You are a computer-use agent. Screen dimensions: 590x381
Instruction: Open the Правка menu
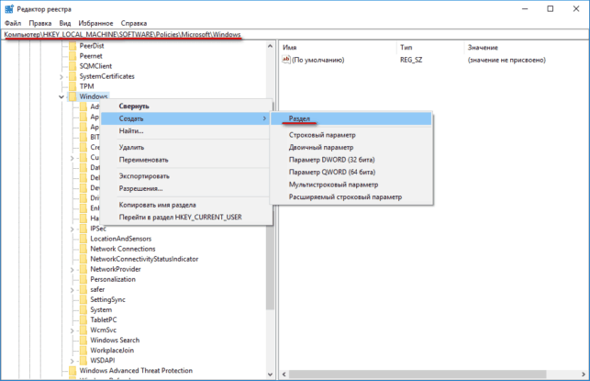(39, 23)
